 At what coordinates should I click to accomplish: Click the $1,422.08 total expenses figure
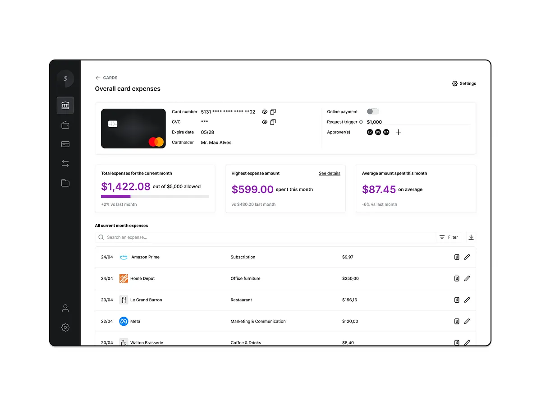coord(126,186)
